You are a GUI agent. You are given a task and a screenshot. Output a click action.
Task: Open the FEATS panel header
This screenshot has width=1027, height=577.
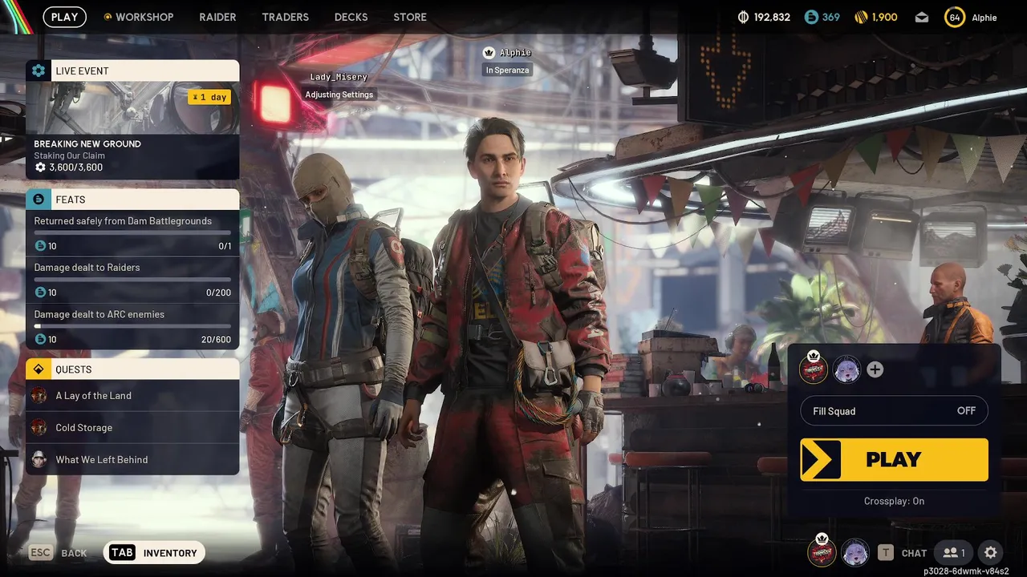coord(132,200)
